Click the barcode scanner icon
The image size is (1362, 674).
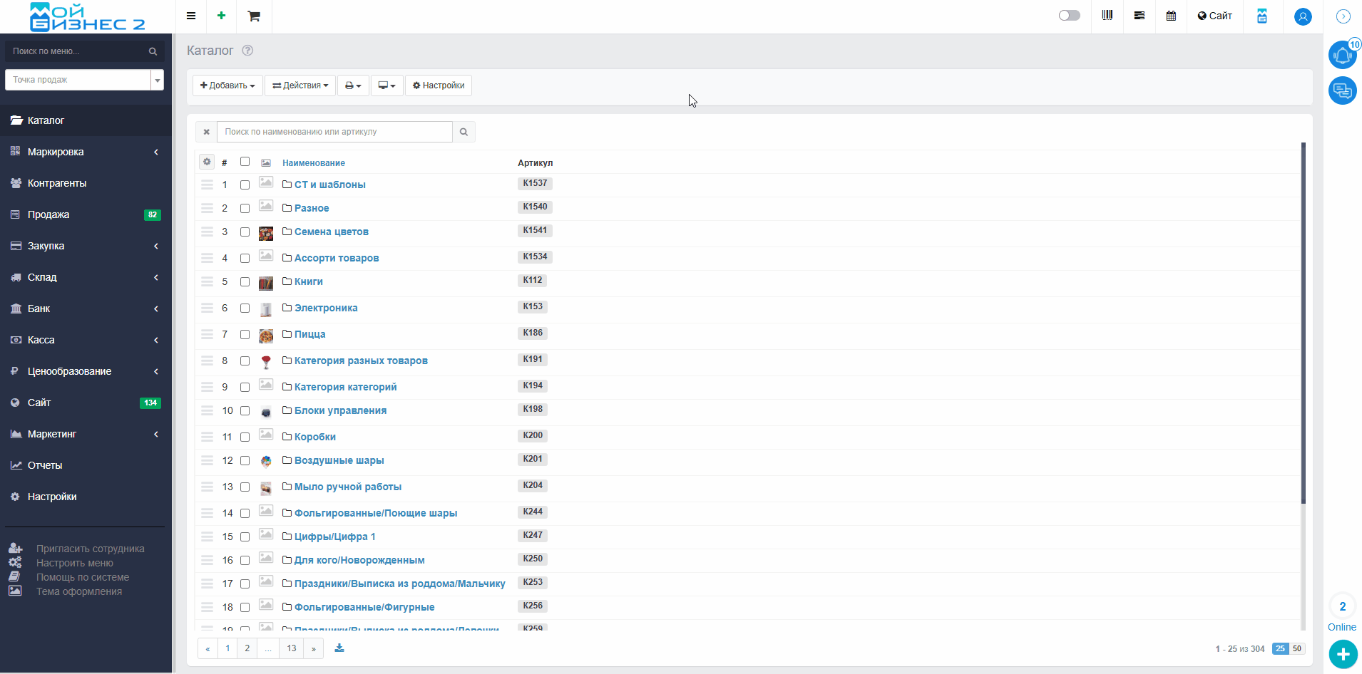pos(1107,16)
